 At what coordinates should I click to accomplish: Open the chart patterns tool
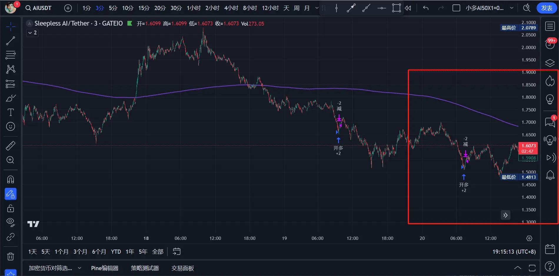click(11, 69)
